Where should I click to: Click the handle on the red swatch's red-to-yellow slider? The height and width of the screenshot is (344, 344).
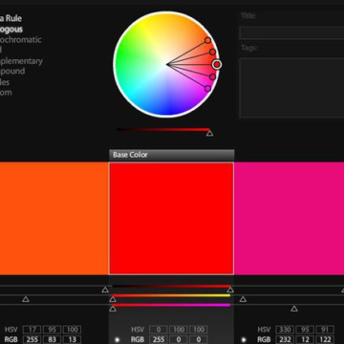pyautogui.click(x=113, y=299)
